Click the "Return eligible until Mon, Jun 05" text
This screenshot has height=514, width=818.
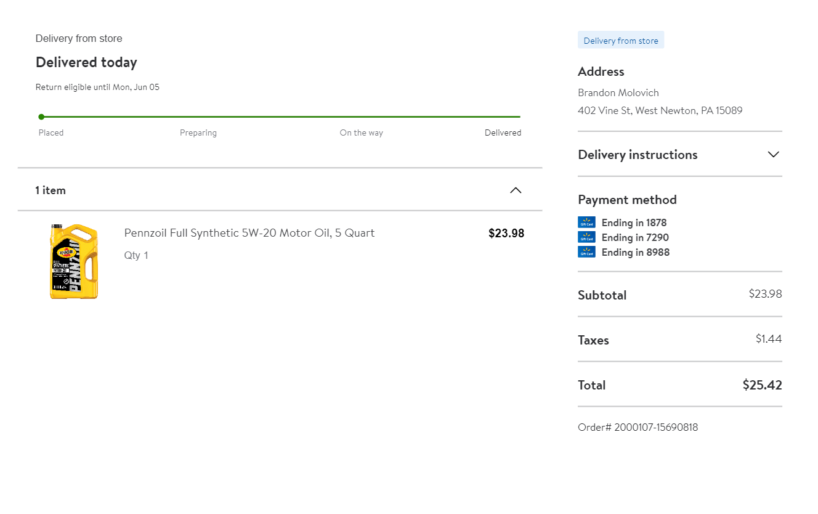tap(97, 87)
